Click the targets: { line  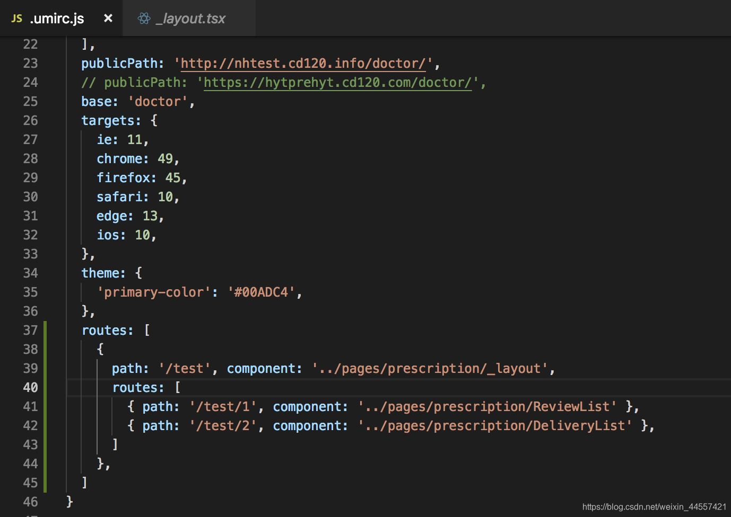(119, 121)
